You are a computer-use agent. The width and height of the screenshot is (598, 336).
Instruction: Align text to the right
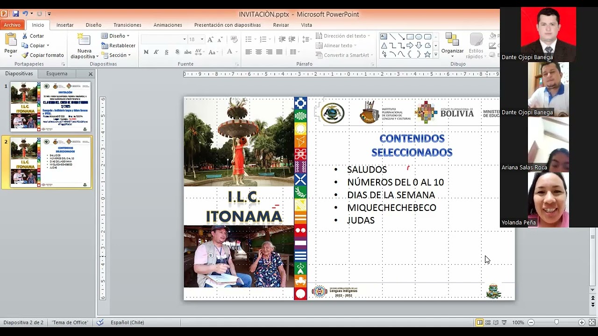269,52
